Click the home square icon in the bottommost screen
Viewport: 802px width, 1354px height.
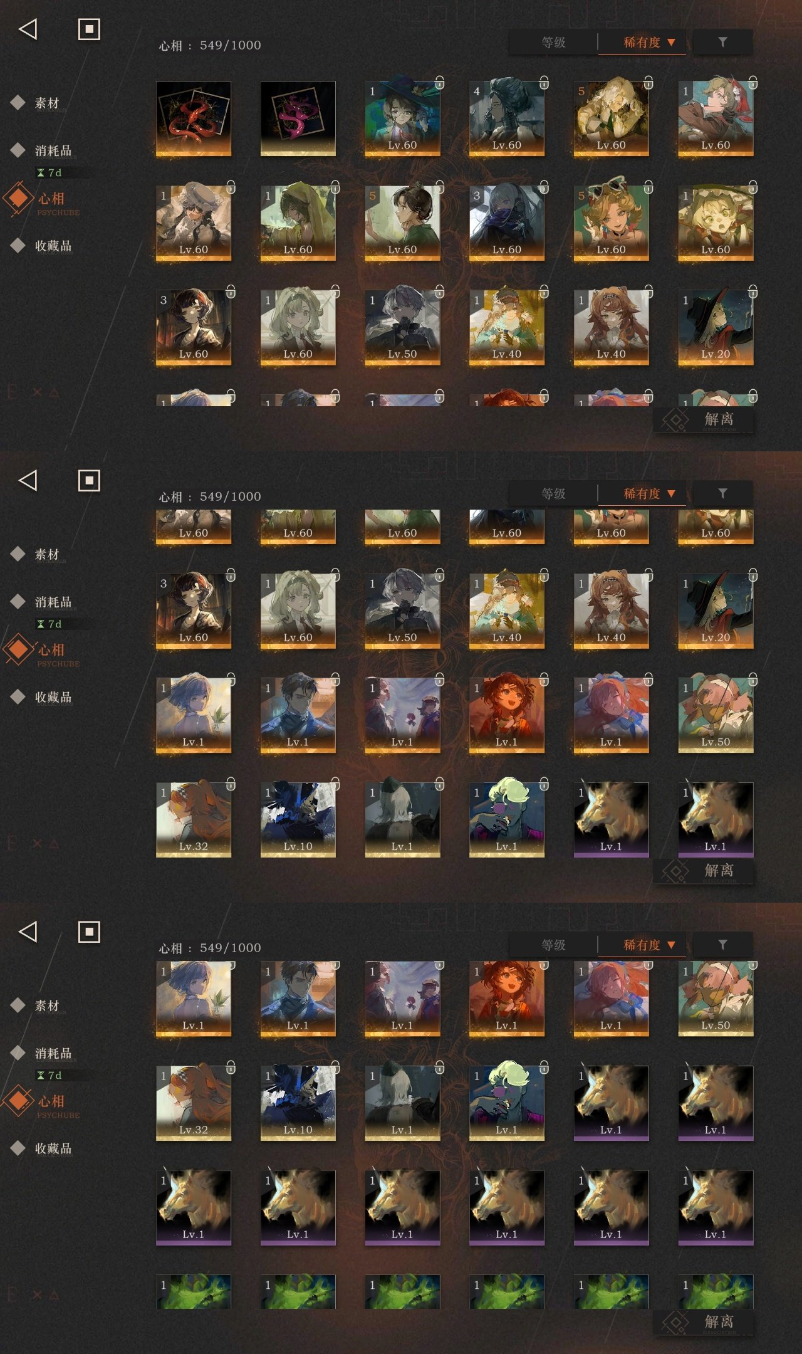pyautogui.click(x=89, y=932)
